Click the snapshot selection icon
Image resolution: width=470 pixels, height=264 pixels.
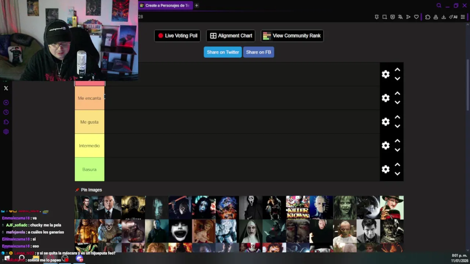(x=384, y=17)
